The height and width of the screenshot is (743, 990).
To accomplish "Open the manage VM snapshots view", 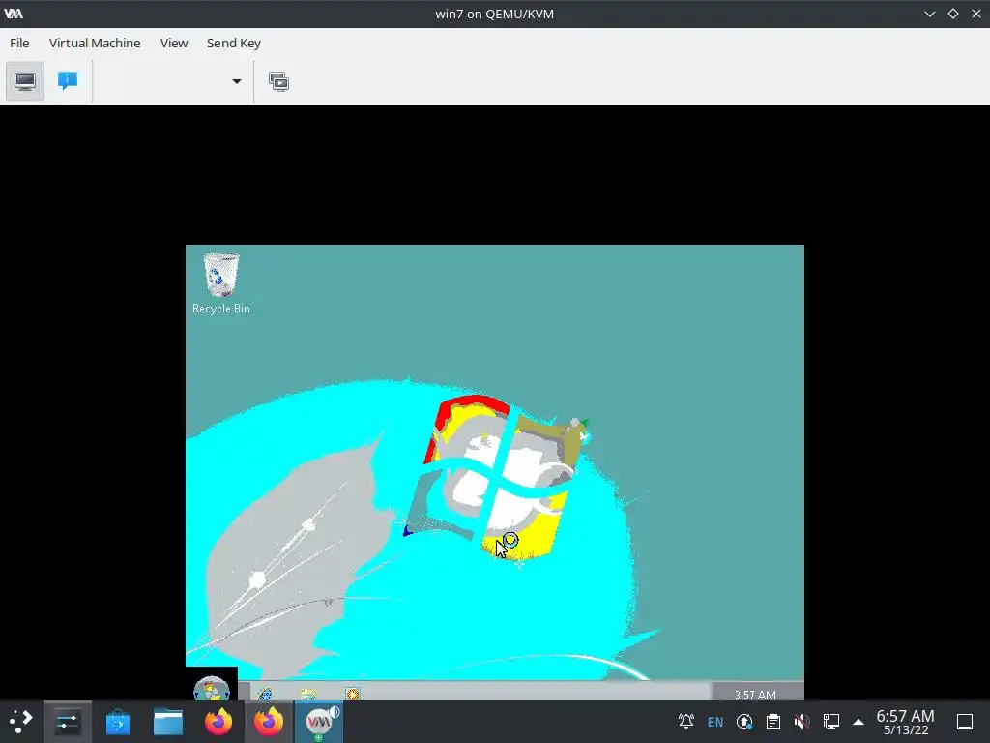I will [278, 81].
